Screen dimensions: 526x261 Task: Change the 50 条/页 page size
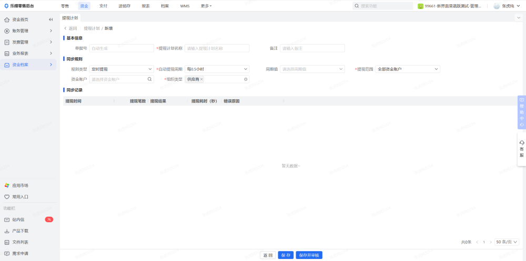coord(507,242)
